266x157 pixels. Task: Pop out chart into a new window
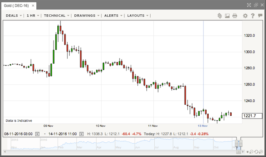(x=256, y=5)
